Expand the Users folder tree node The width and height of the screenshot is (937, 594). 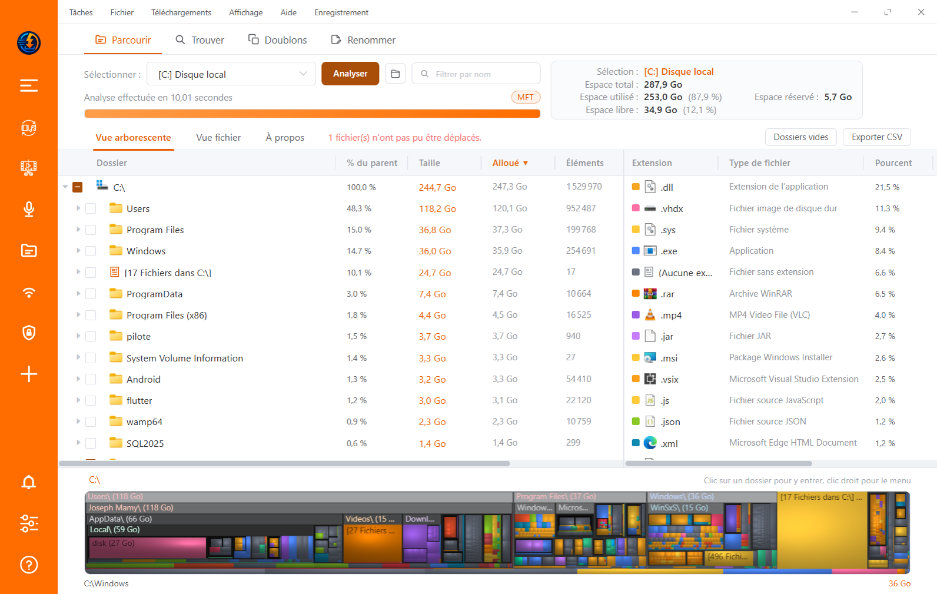pyautogui.click(x=78, y=208)
